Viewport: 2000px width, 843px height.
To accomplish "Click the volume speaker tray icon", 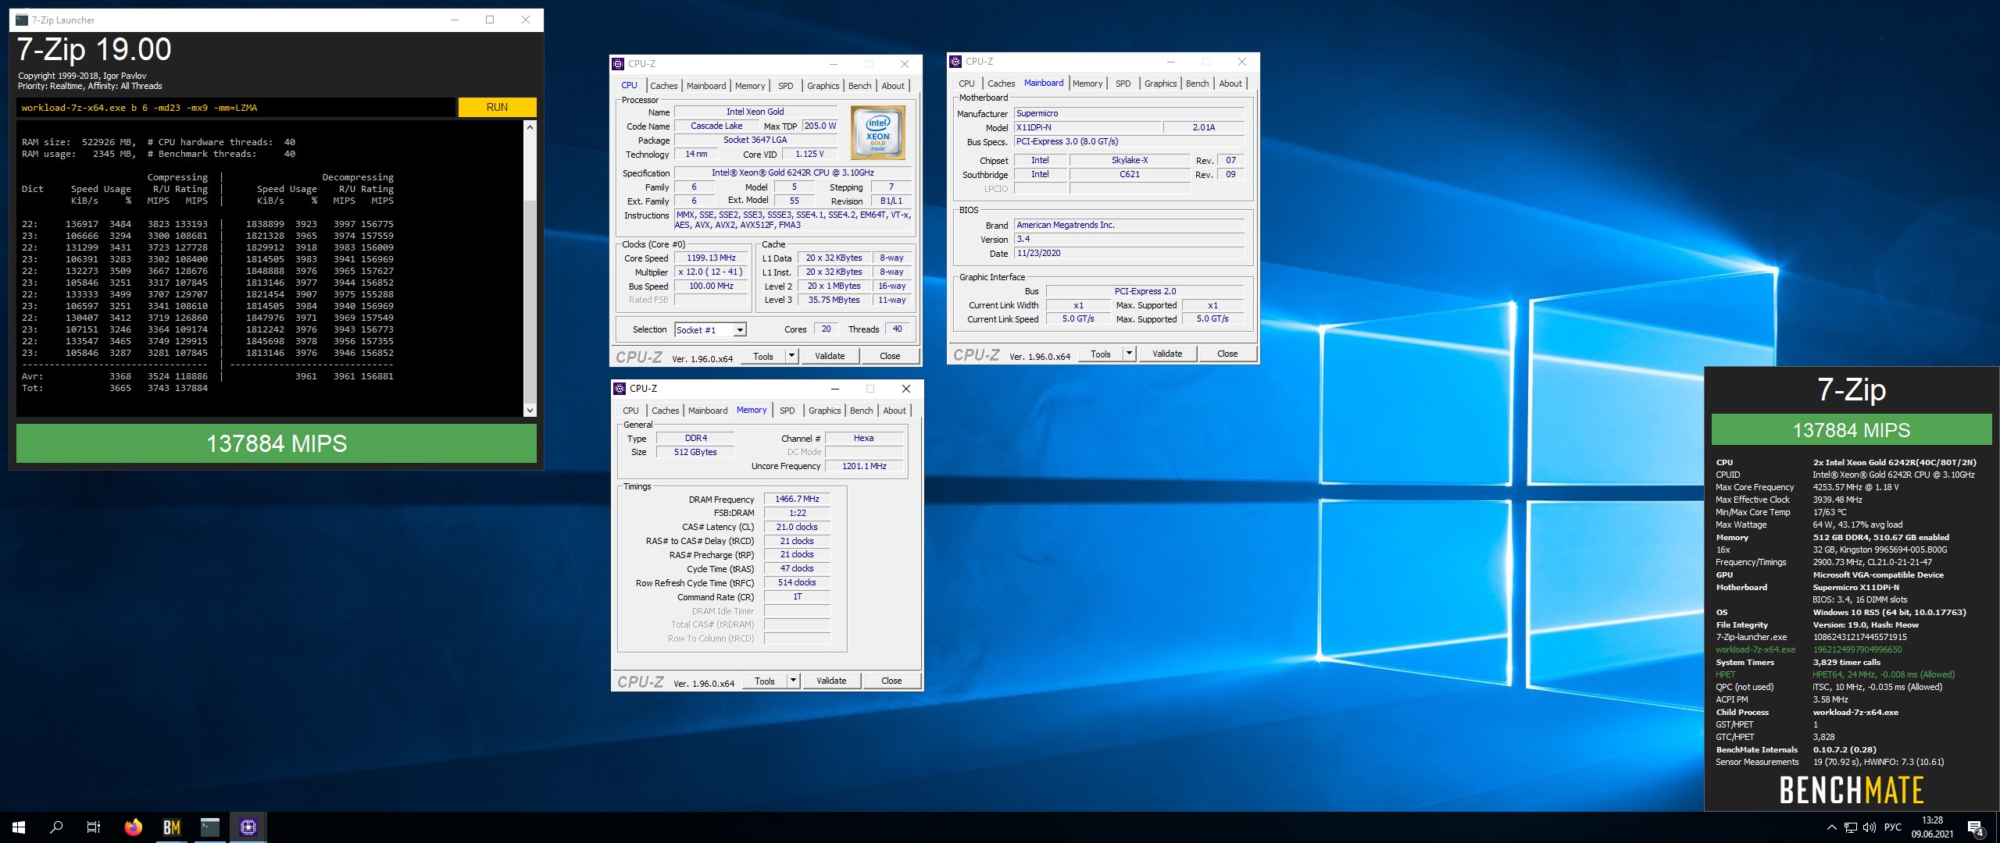I will click(x=1869, y=827).
